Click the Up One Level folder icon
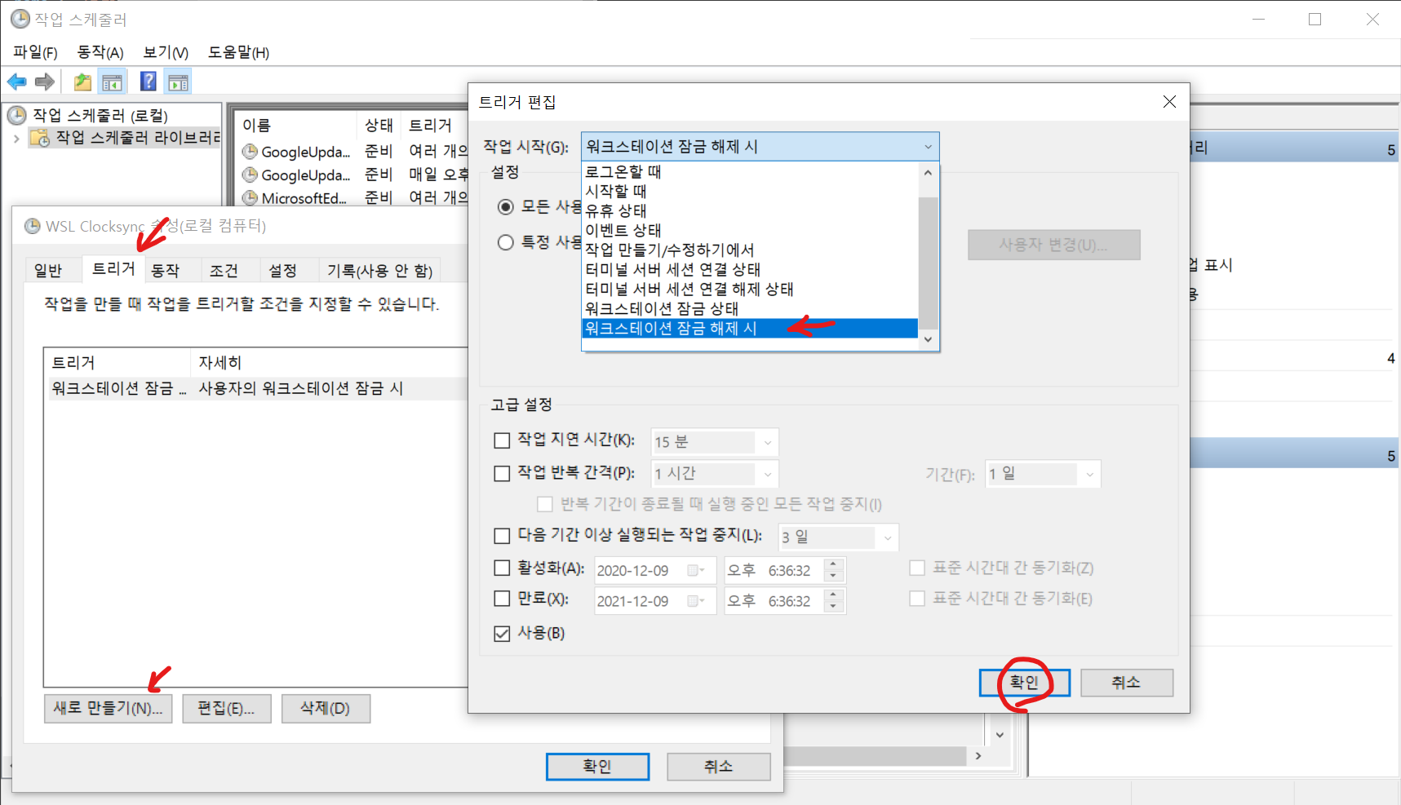1401x805 pixels. point(82,82)
